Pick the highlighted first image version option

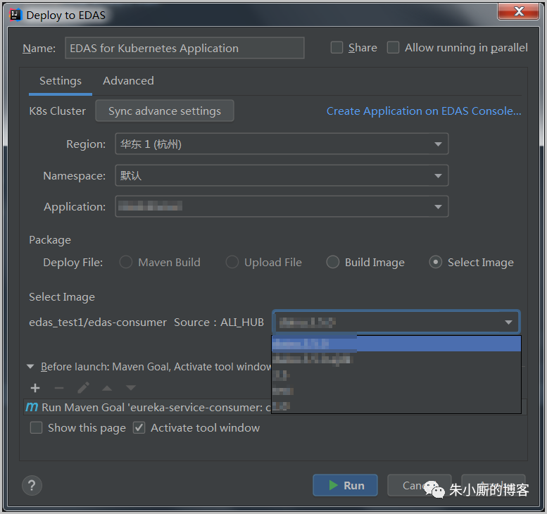(396, 344)
